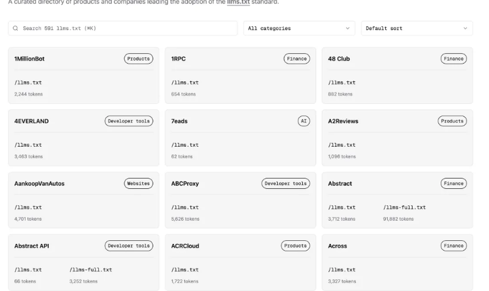This screenshot has width=489, height=291.
Task: Focus the Search 591 llms.txt field
Action: tap(123, 28)
